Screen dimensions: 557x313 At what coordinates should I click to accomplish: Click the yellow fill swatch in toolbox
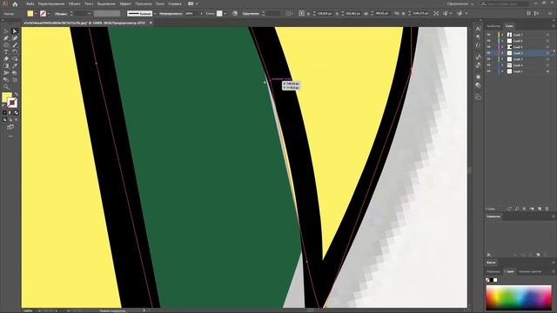(x=6, y=97)
